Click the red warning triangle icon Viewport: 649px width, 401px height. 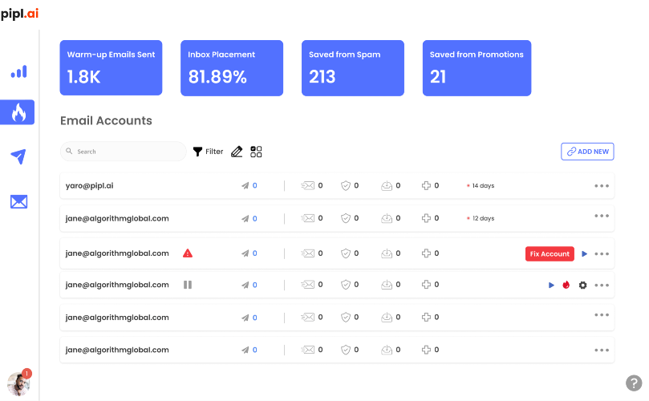coord(188,253)
